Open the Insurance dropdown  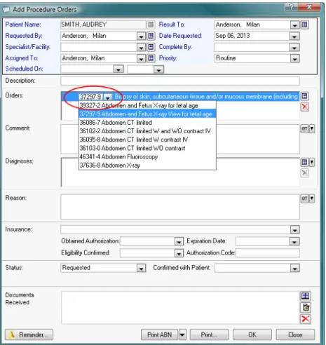coord(294,230)
